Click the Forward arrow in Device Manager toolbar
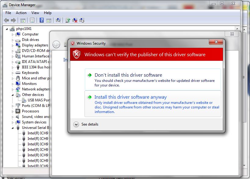Viewport: 250px width, 179px height. point(13,20)
